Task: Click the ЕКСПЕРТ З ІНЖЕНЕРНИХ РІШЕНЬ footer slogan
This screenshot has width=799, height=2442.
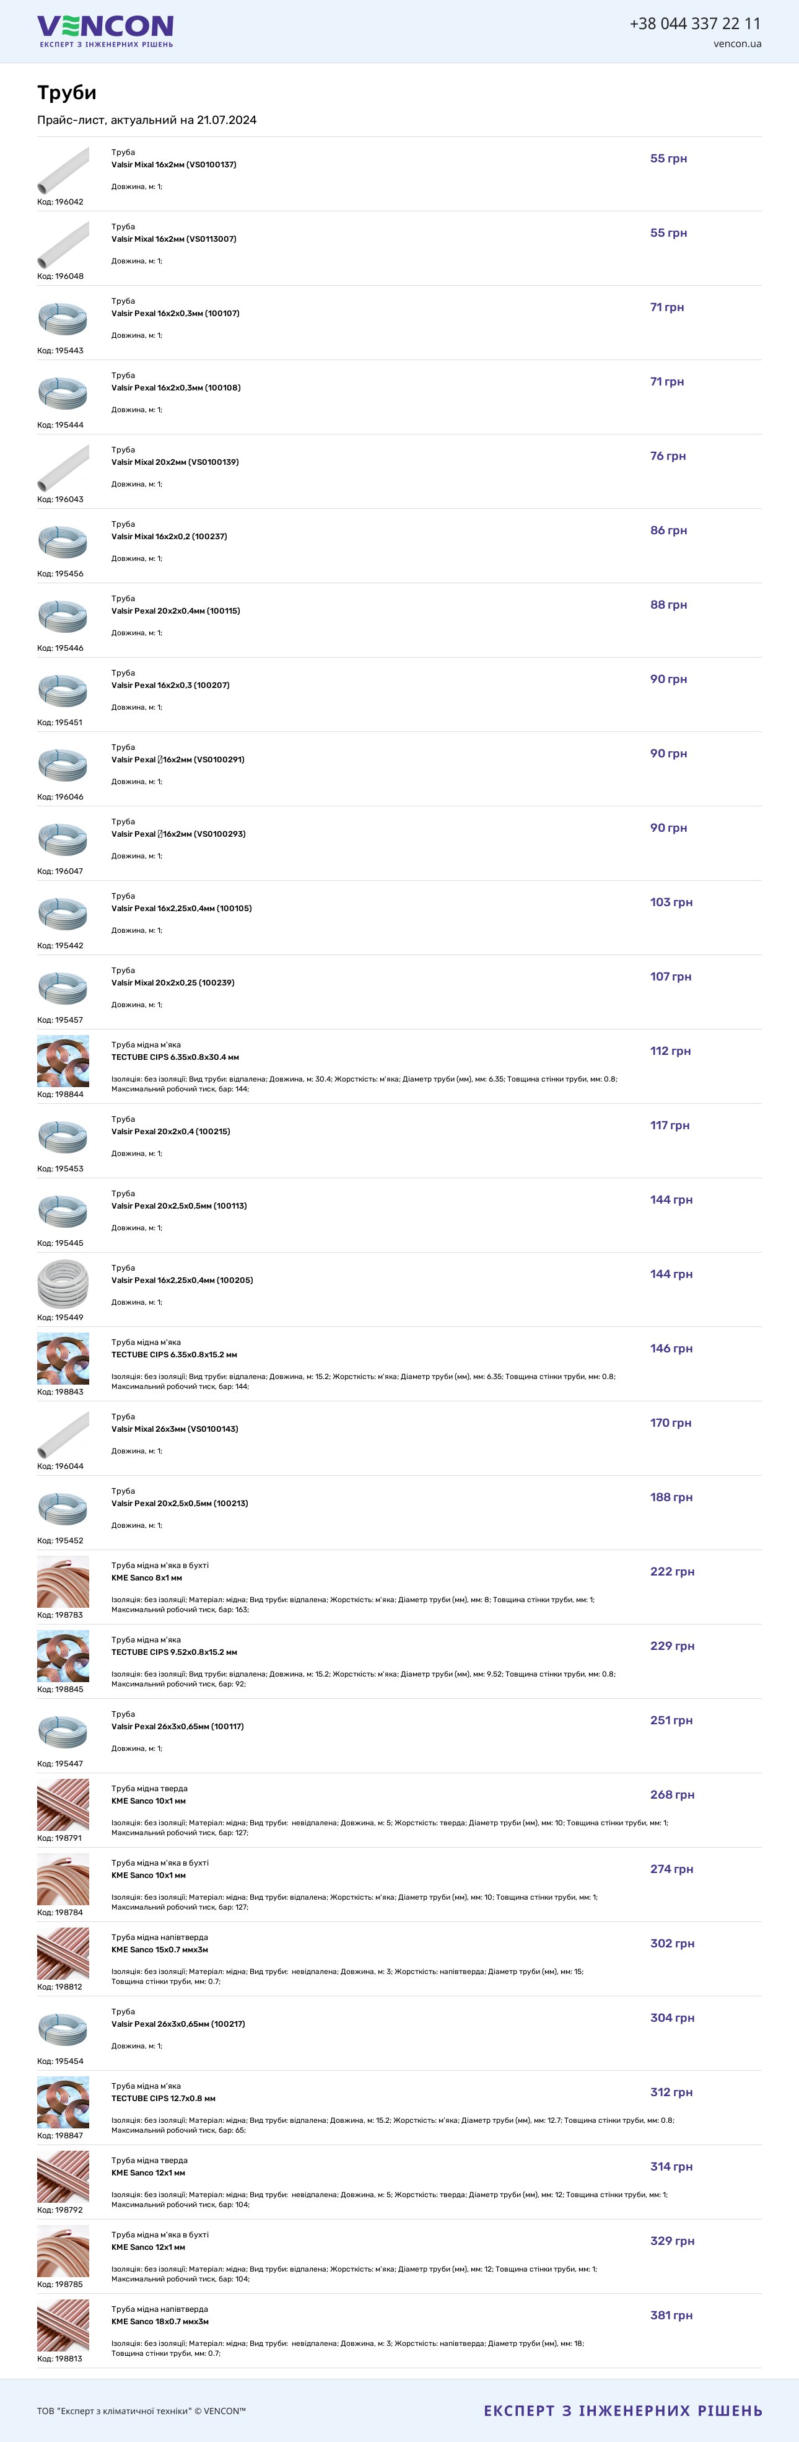Action: 622,2411
